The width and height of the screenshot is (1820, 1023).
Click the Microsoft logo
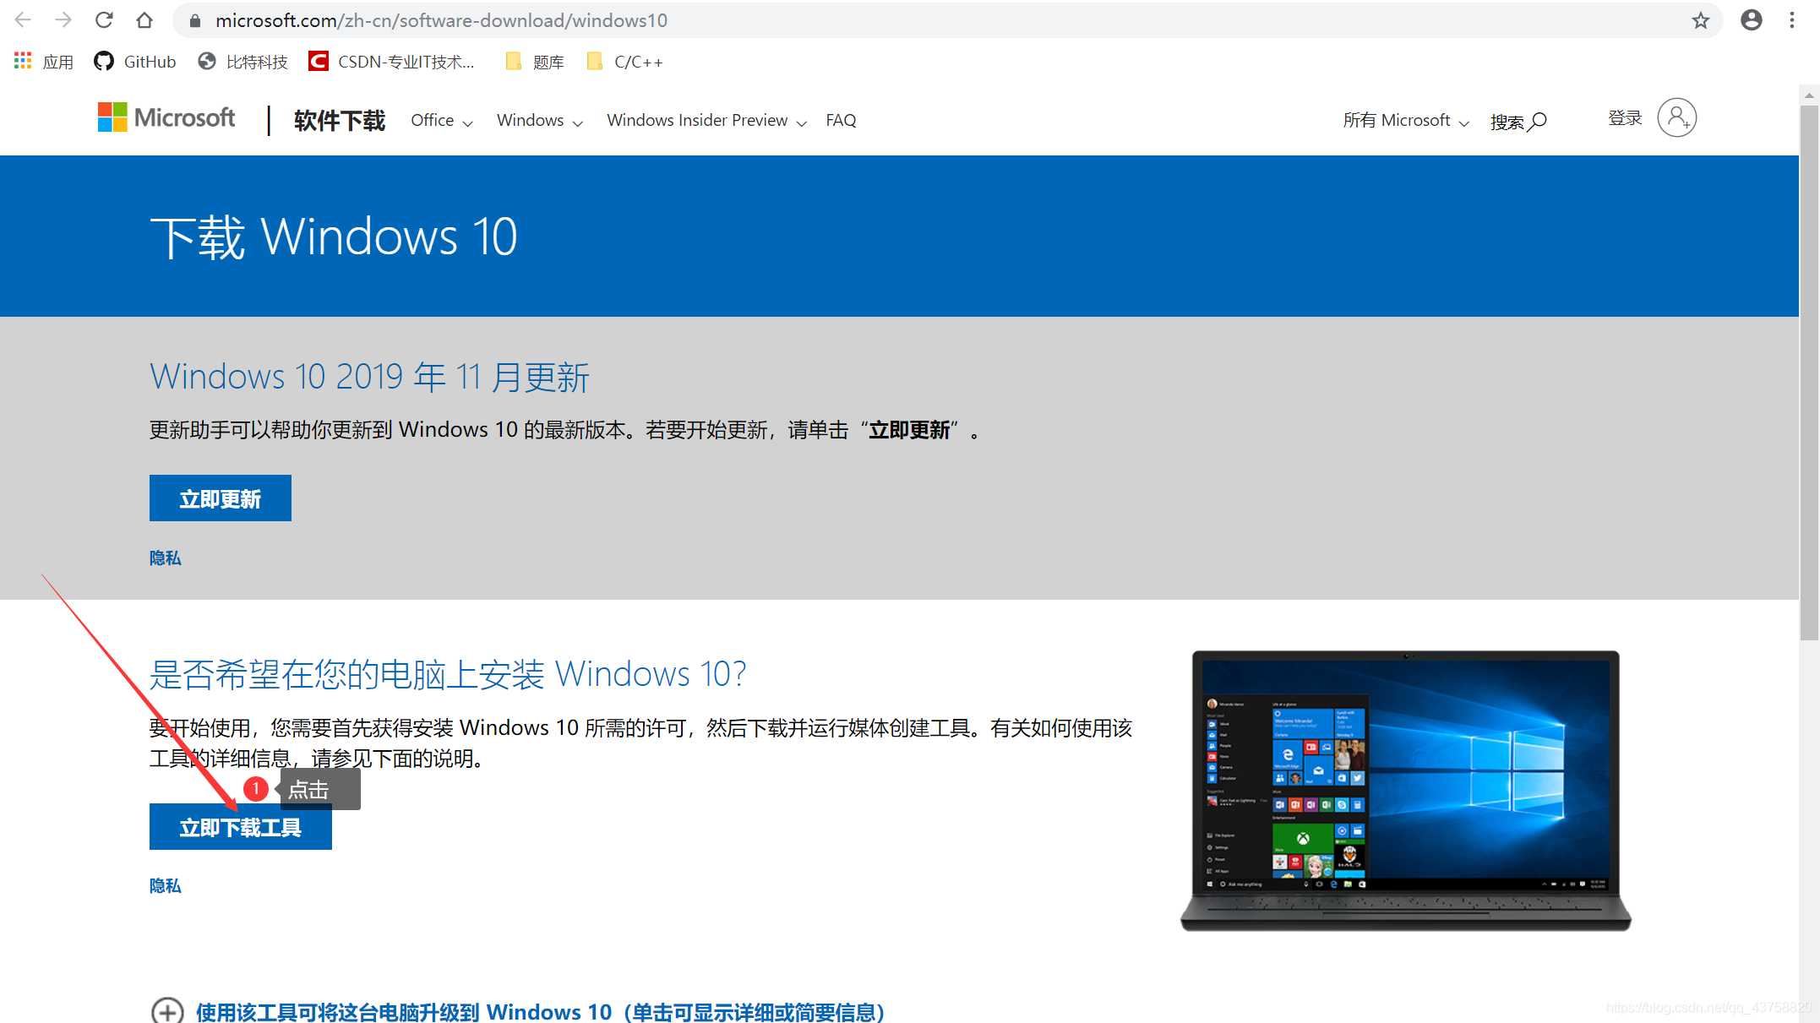click(x=166, y=118)
